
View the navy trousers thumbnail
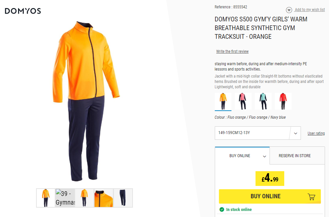pyautogui.click(x=123, y=198)
